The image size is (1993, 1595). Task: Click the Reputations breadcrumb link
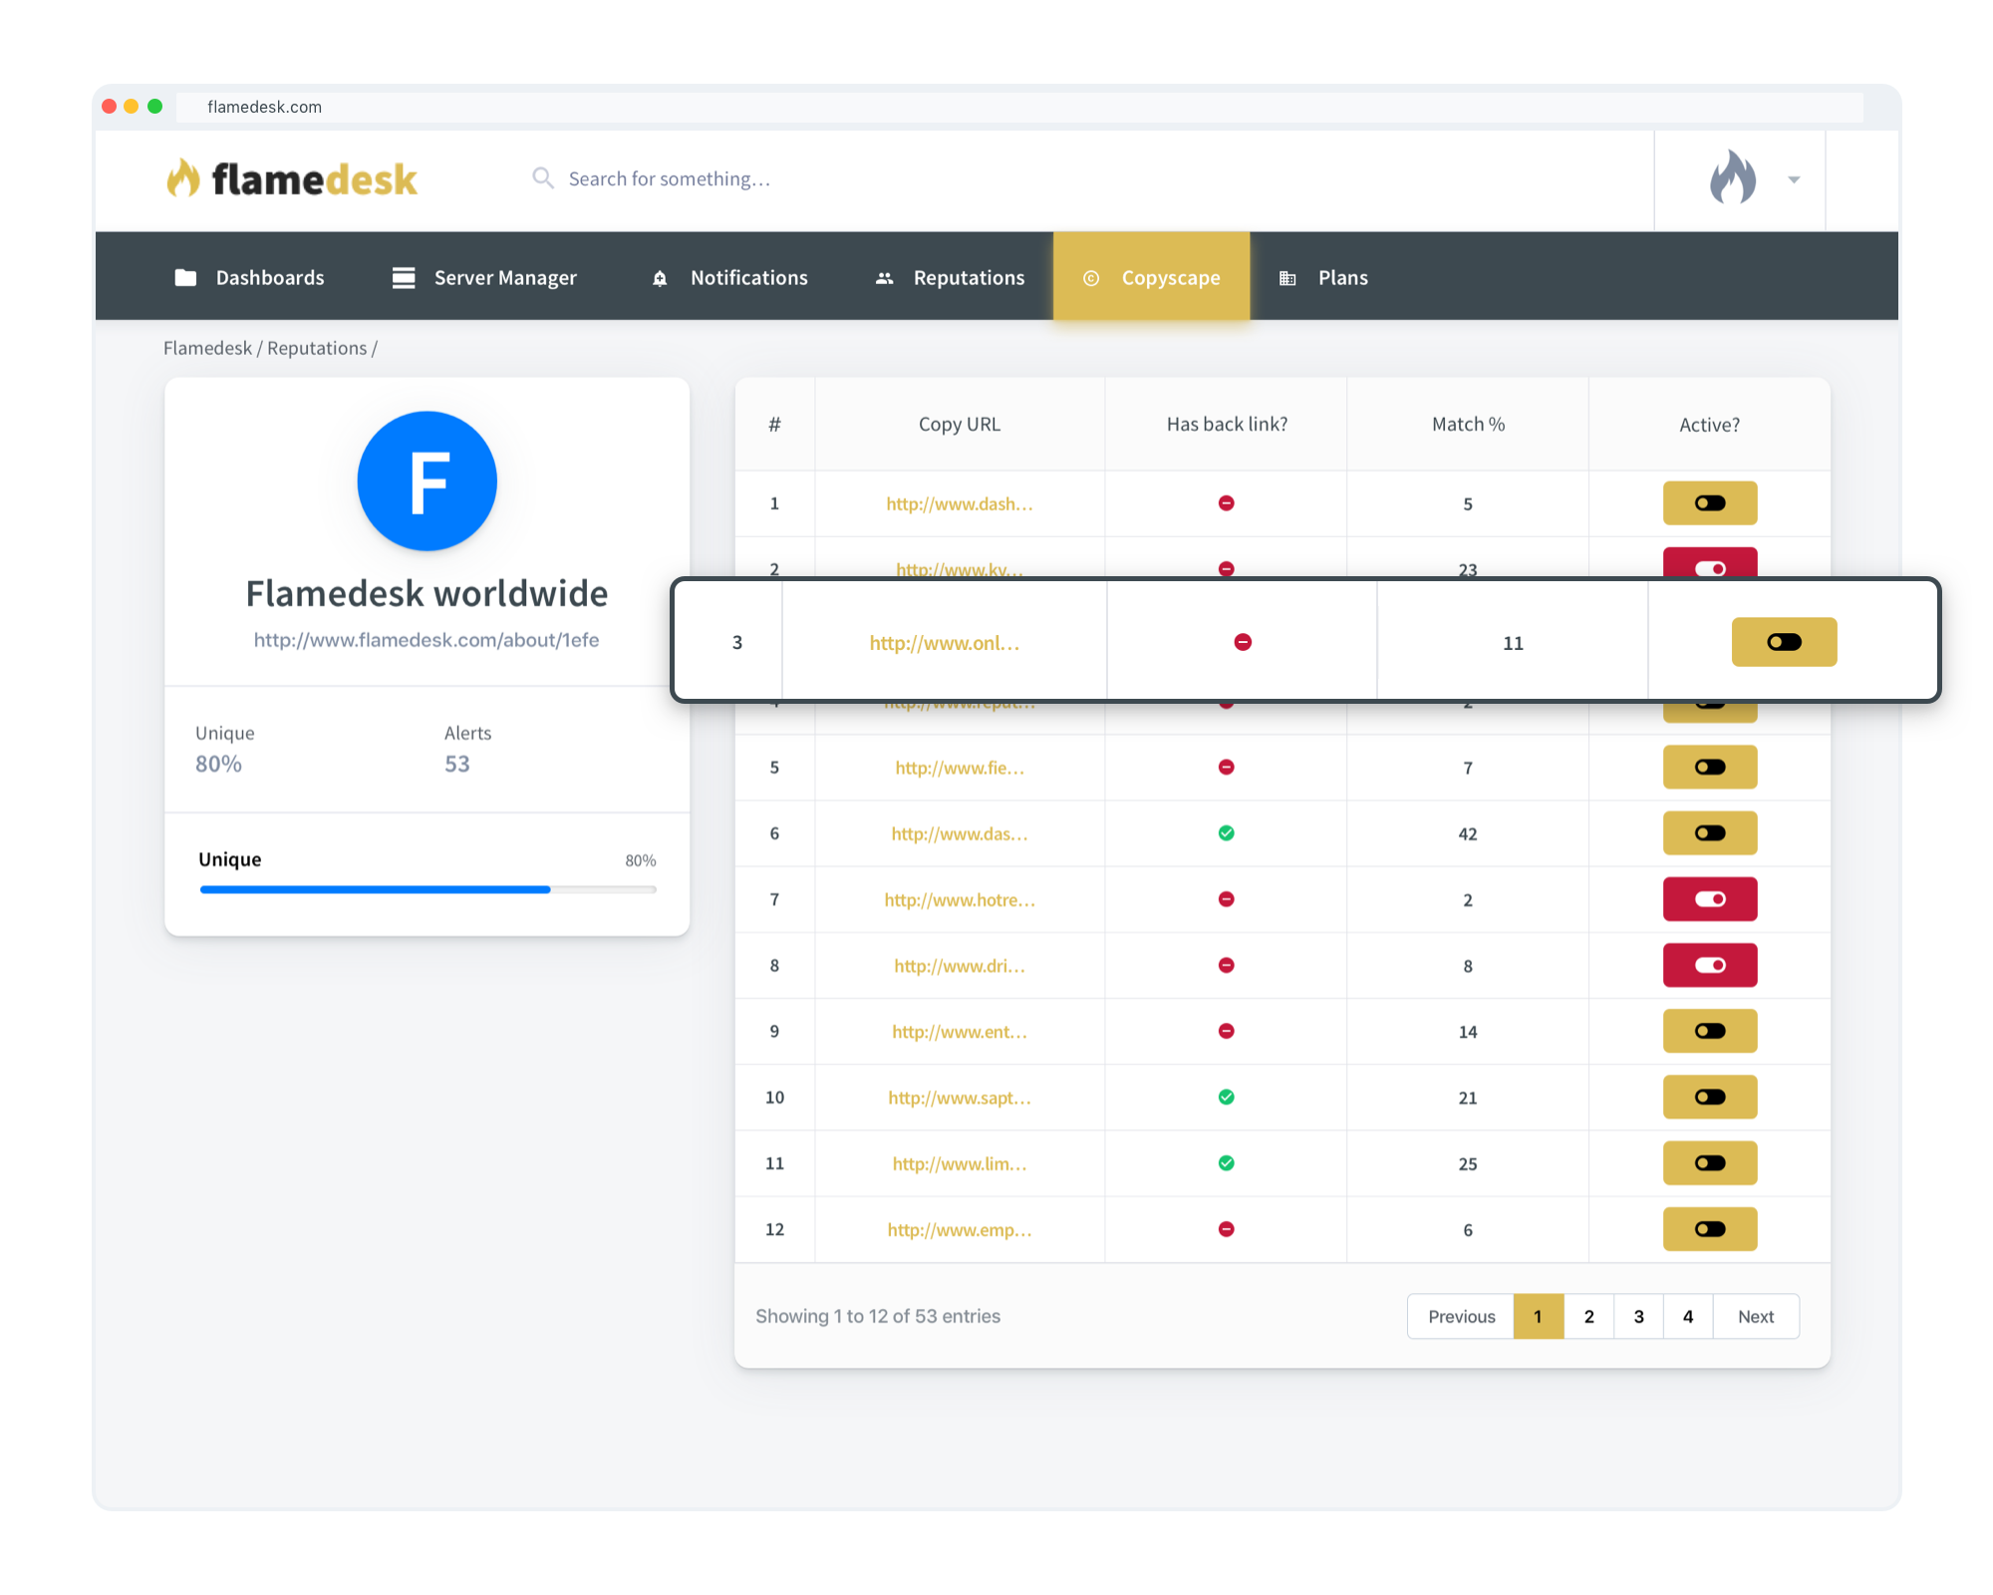[x=317, y=348]
